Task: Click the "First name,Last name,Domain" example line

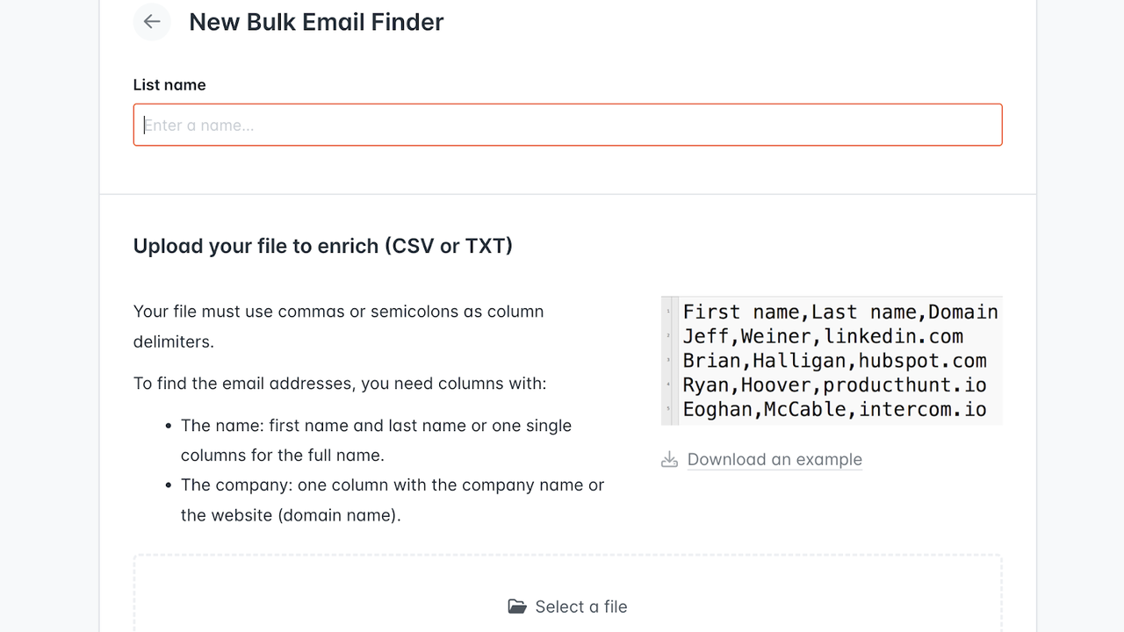Action: click(840, 312)
